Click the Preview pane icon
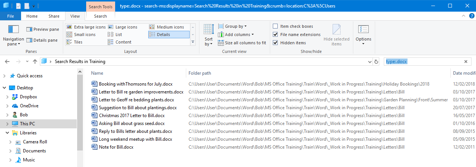The image size is (476, 167). coord(29,29)
